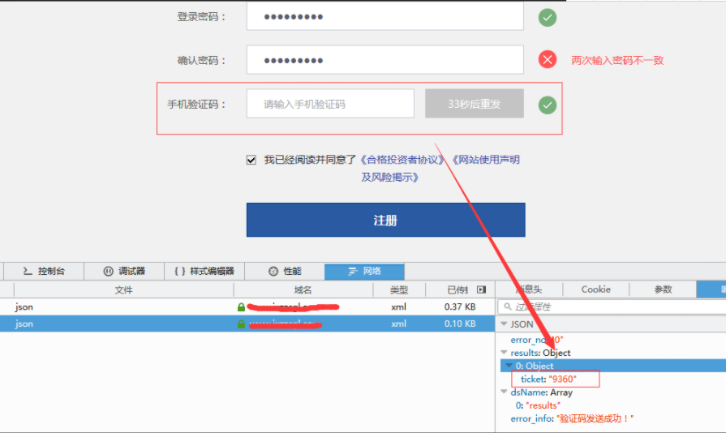Click the 33秒后重发 resend button

tap(474, 104)
